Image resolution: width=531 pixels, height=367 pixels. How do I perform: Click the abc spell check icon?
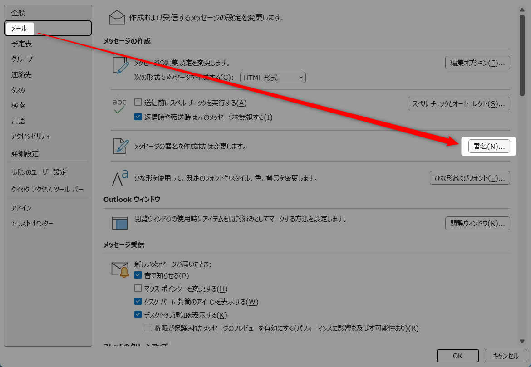click(x=119, y=105)
